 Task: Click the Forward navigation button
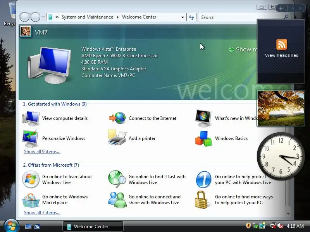(x=36, y=17)
